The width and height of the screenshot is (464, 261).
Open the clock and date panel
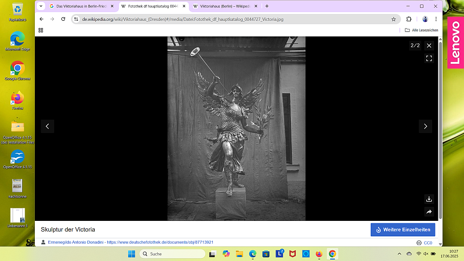449,254
